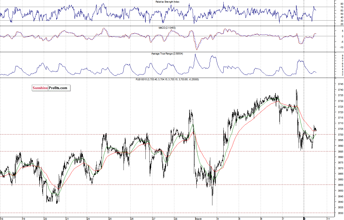The image size is (344, 220).
Task: Click date label 19 on the time axis
Action: pos(24,218)
